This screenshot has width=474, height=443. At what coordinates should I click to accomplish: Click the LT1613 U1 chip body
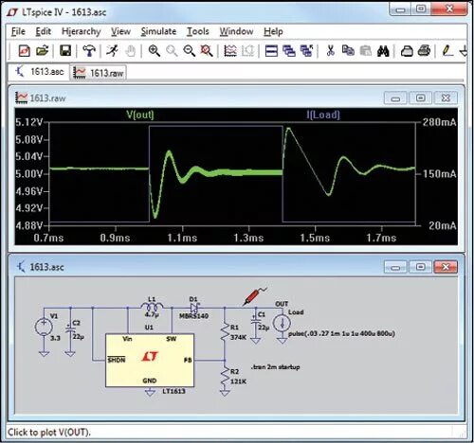[150, 361]
